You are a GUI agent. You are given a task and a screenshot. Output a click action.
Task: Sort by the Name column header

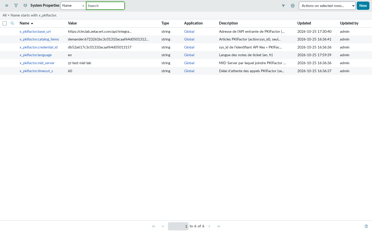25,23
